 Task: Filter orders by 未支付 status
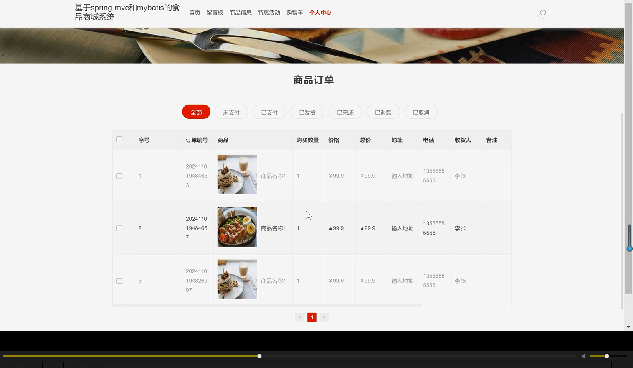pyautogui.click(x=231, y=112)
